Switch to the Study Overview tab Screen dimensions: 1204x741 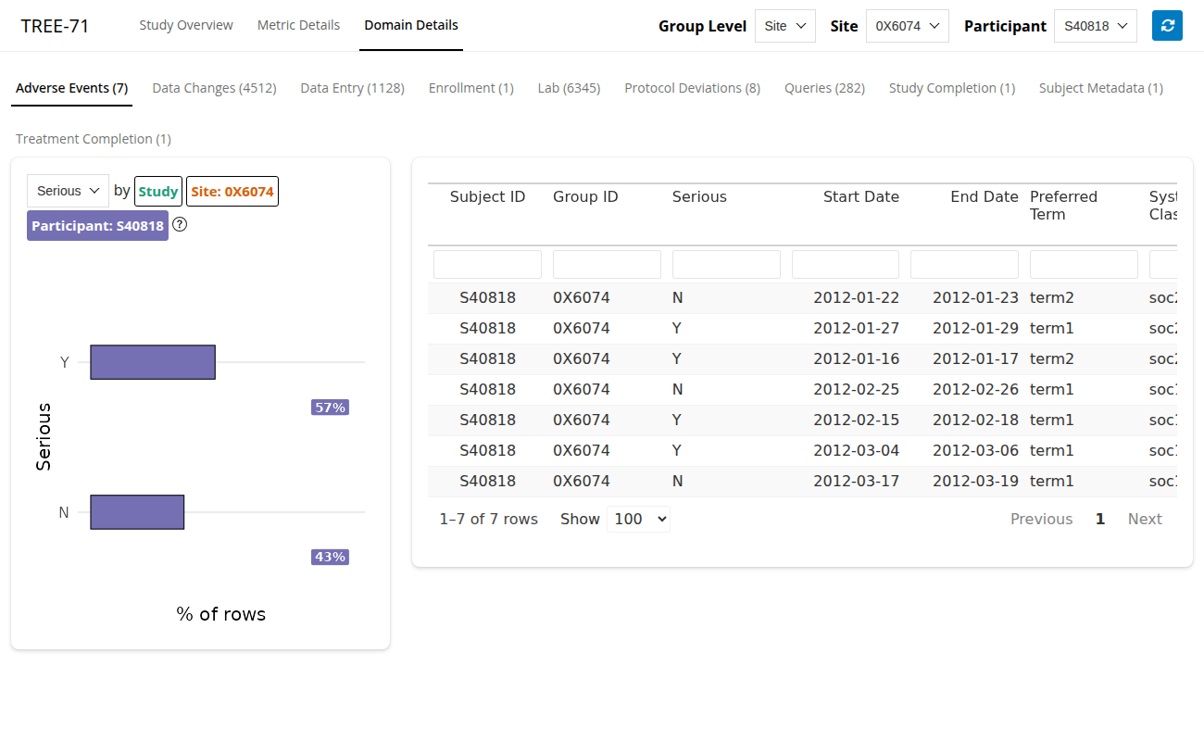point(186,25)
